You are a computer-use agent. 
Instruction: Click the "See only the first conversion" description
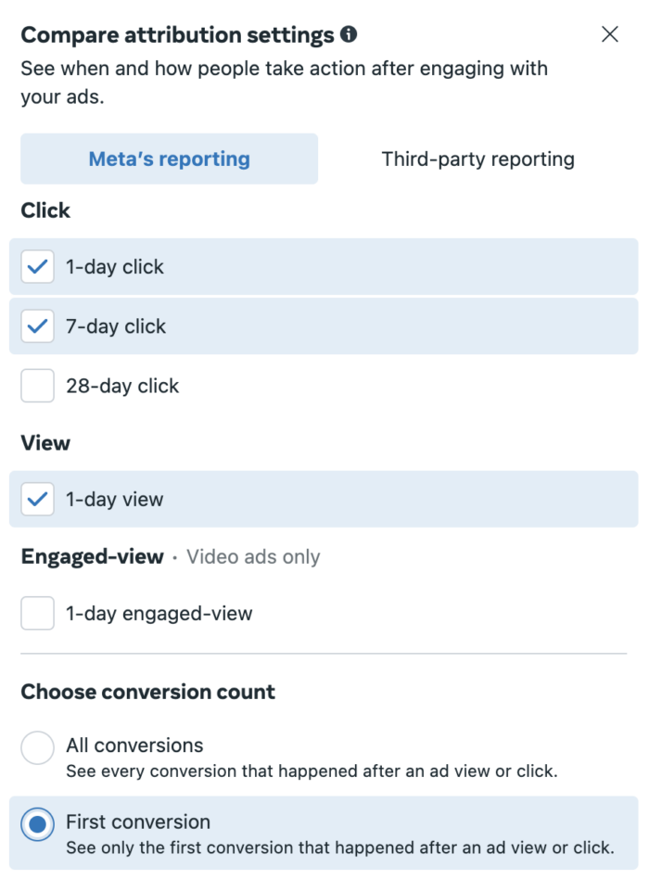pos(339,847)
